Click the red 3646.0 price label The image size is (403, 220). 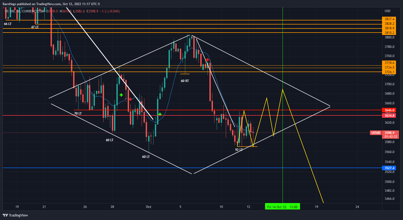pos(389,110)
